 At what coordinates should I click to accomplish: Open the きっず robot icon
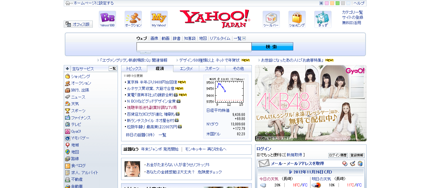[x=323, y=19]
